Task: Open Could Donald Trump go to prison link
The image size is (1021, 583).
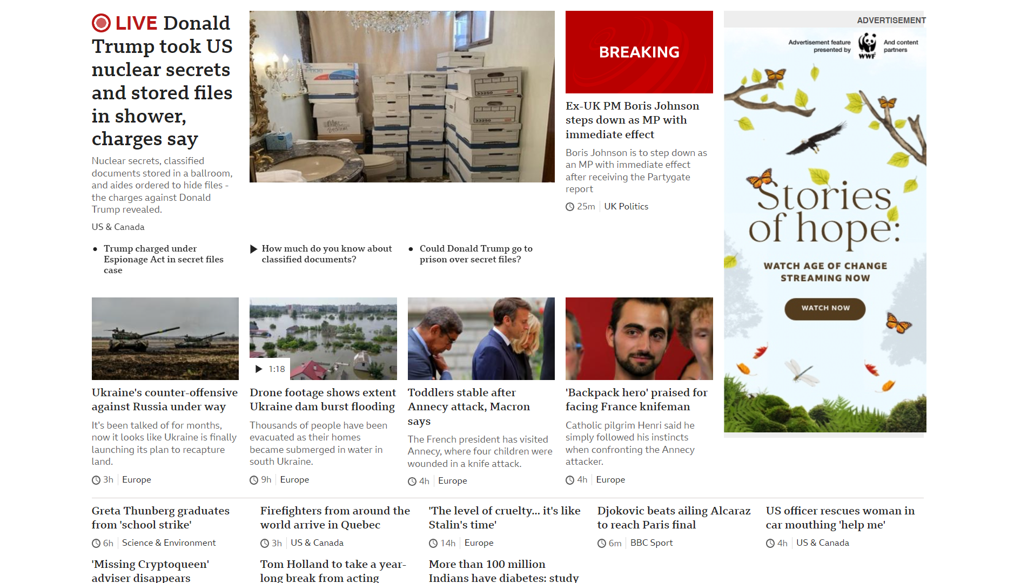Action: coord(476,254)
